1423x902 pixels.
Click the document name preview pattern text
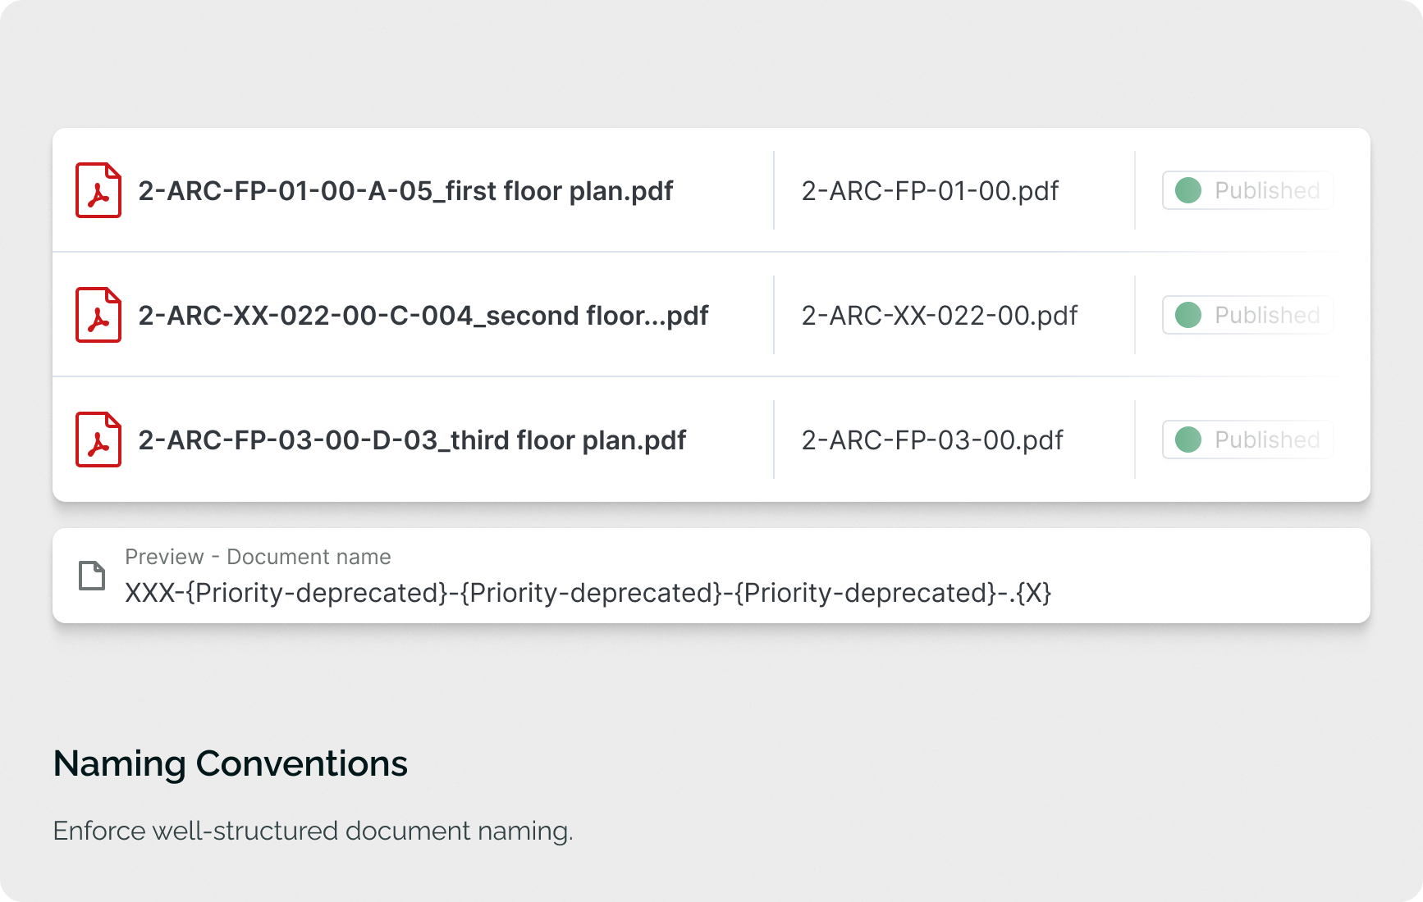pos(588,593)
